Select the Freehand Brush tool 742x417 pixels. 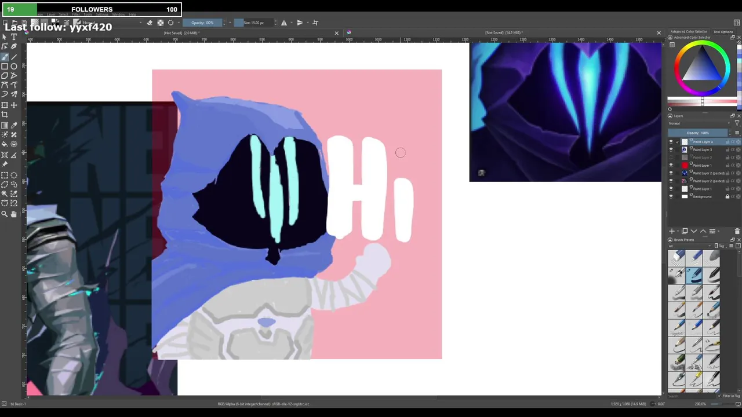tap(5, 57)
